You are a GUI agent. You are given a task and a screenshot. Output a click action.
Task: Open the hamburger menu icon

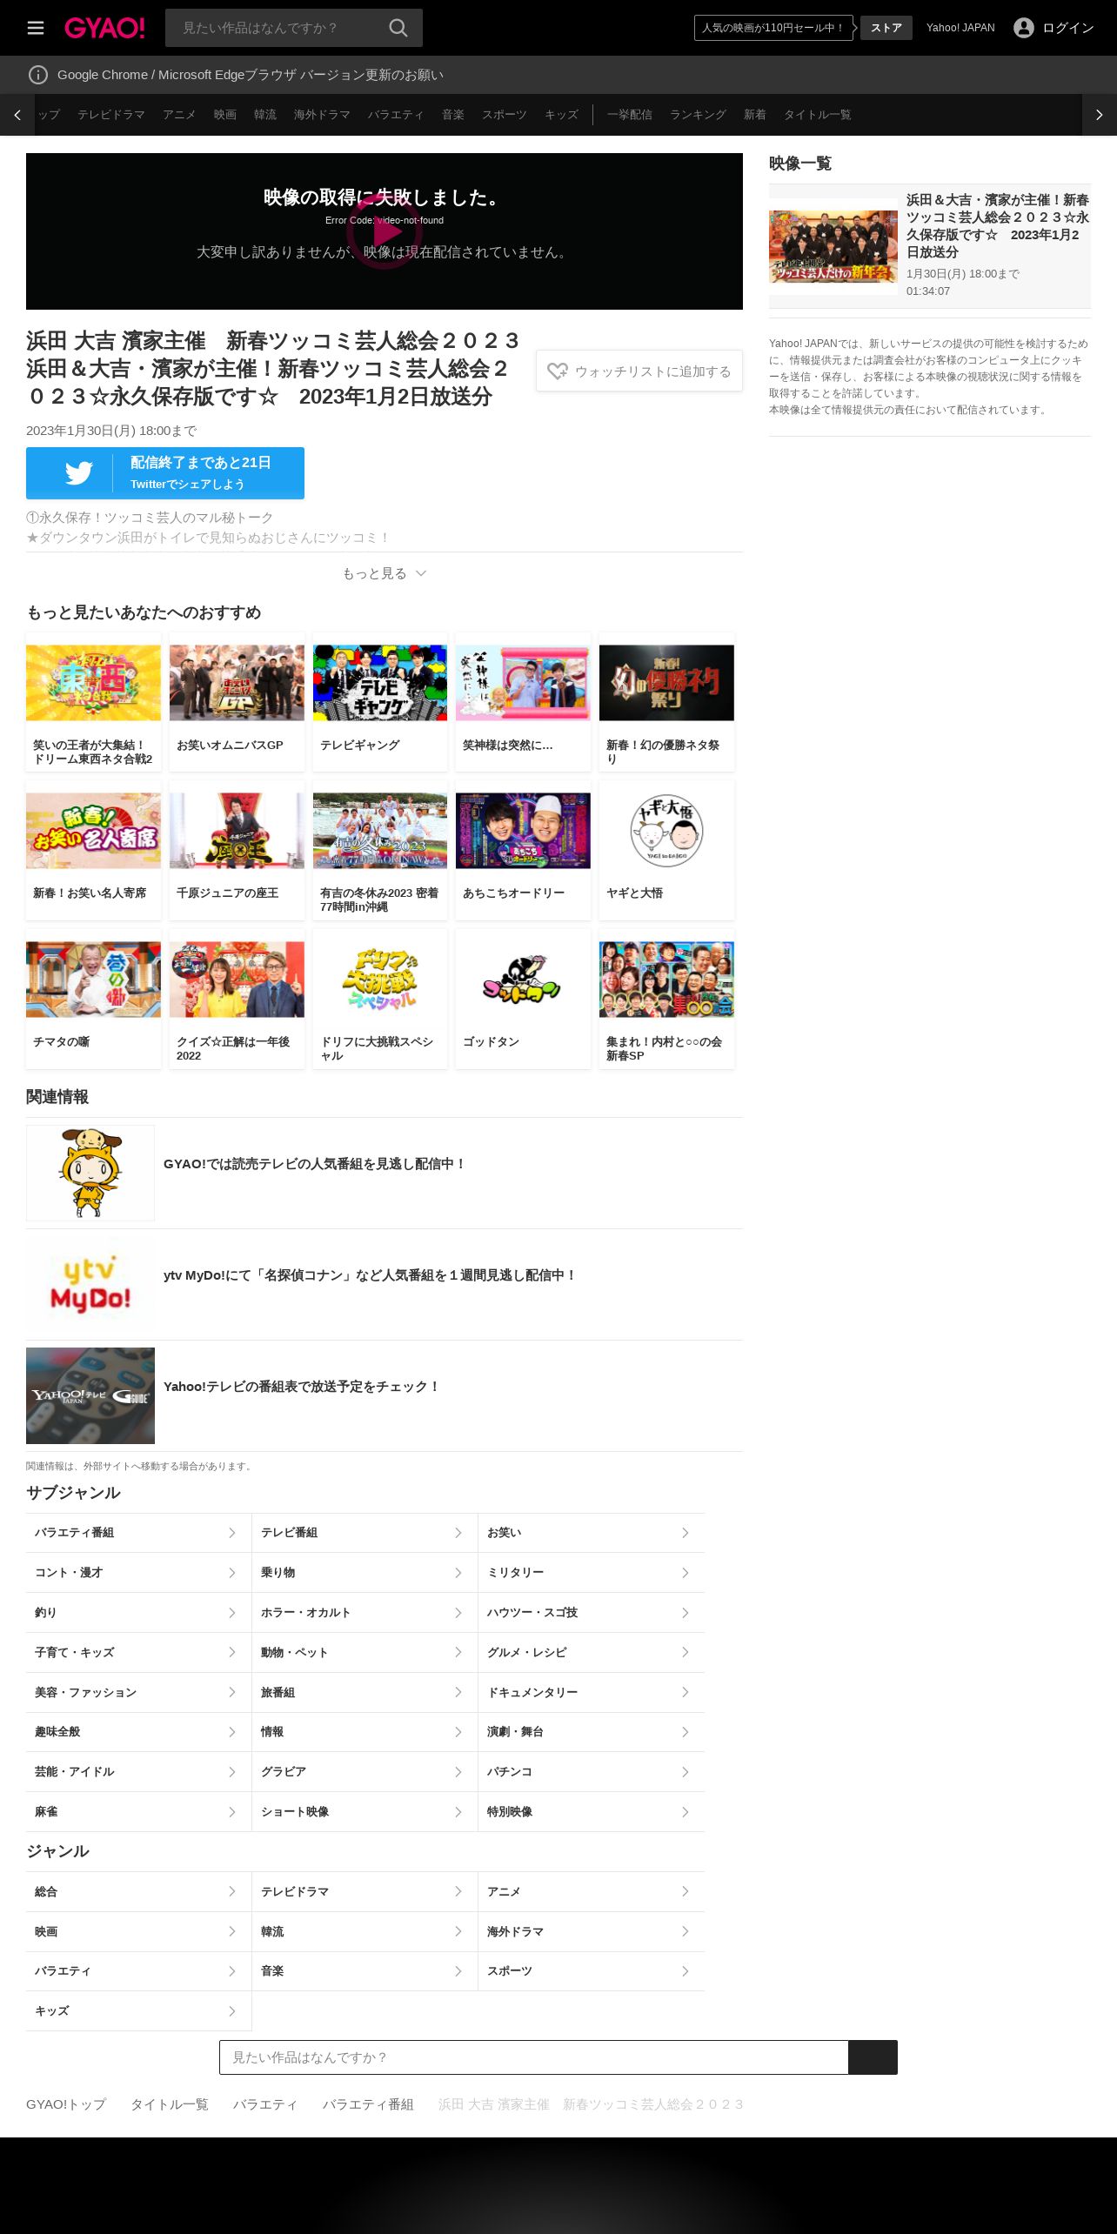click(x=36, y=28)
